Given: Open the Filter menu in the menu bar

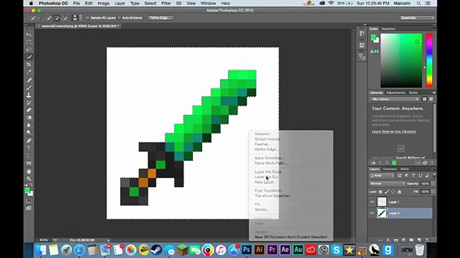Looking at the screenshot, I should pos(166,3).
